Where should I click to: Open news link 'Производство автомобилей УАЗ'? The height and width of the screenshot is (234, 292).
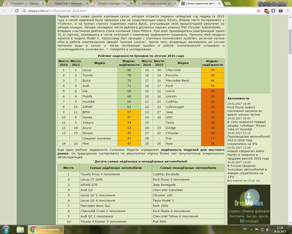[x=249, y=140]
